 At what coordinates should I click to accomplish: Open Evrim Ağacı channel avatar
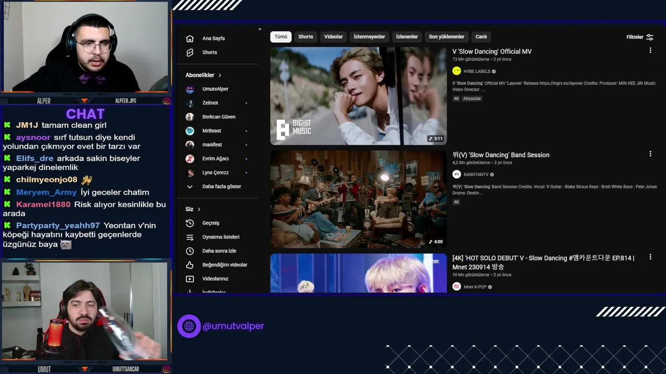(190, 158)
